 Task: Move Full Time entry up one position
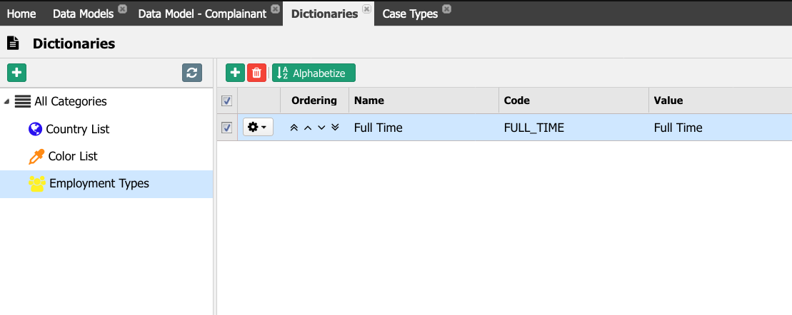[x=308, y=128]
